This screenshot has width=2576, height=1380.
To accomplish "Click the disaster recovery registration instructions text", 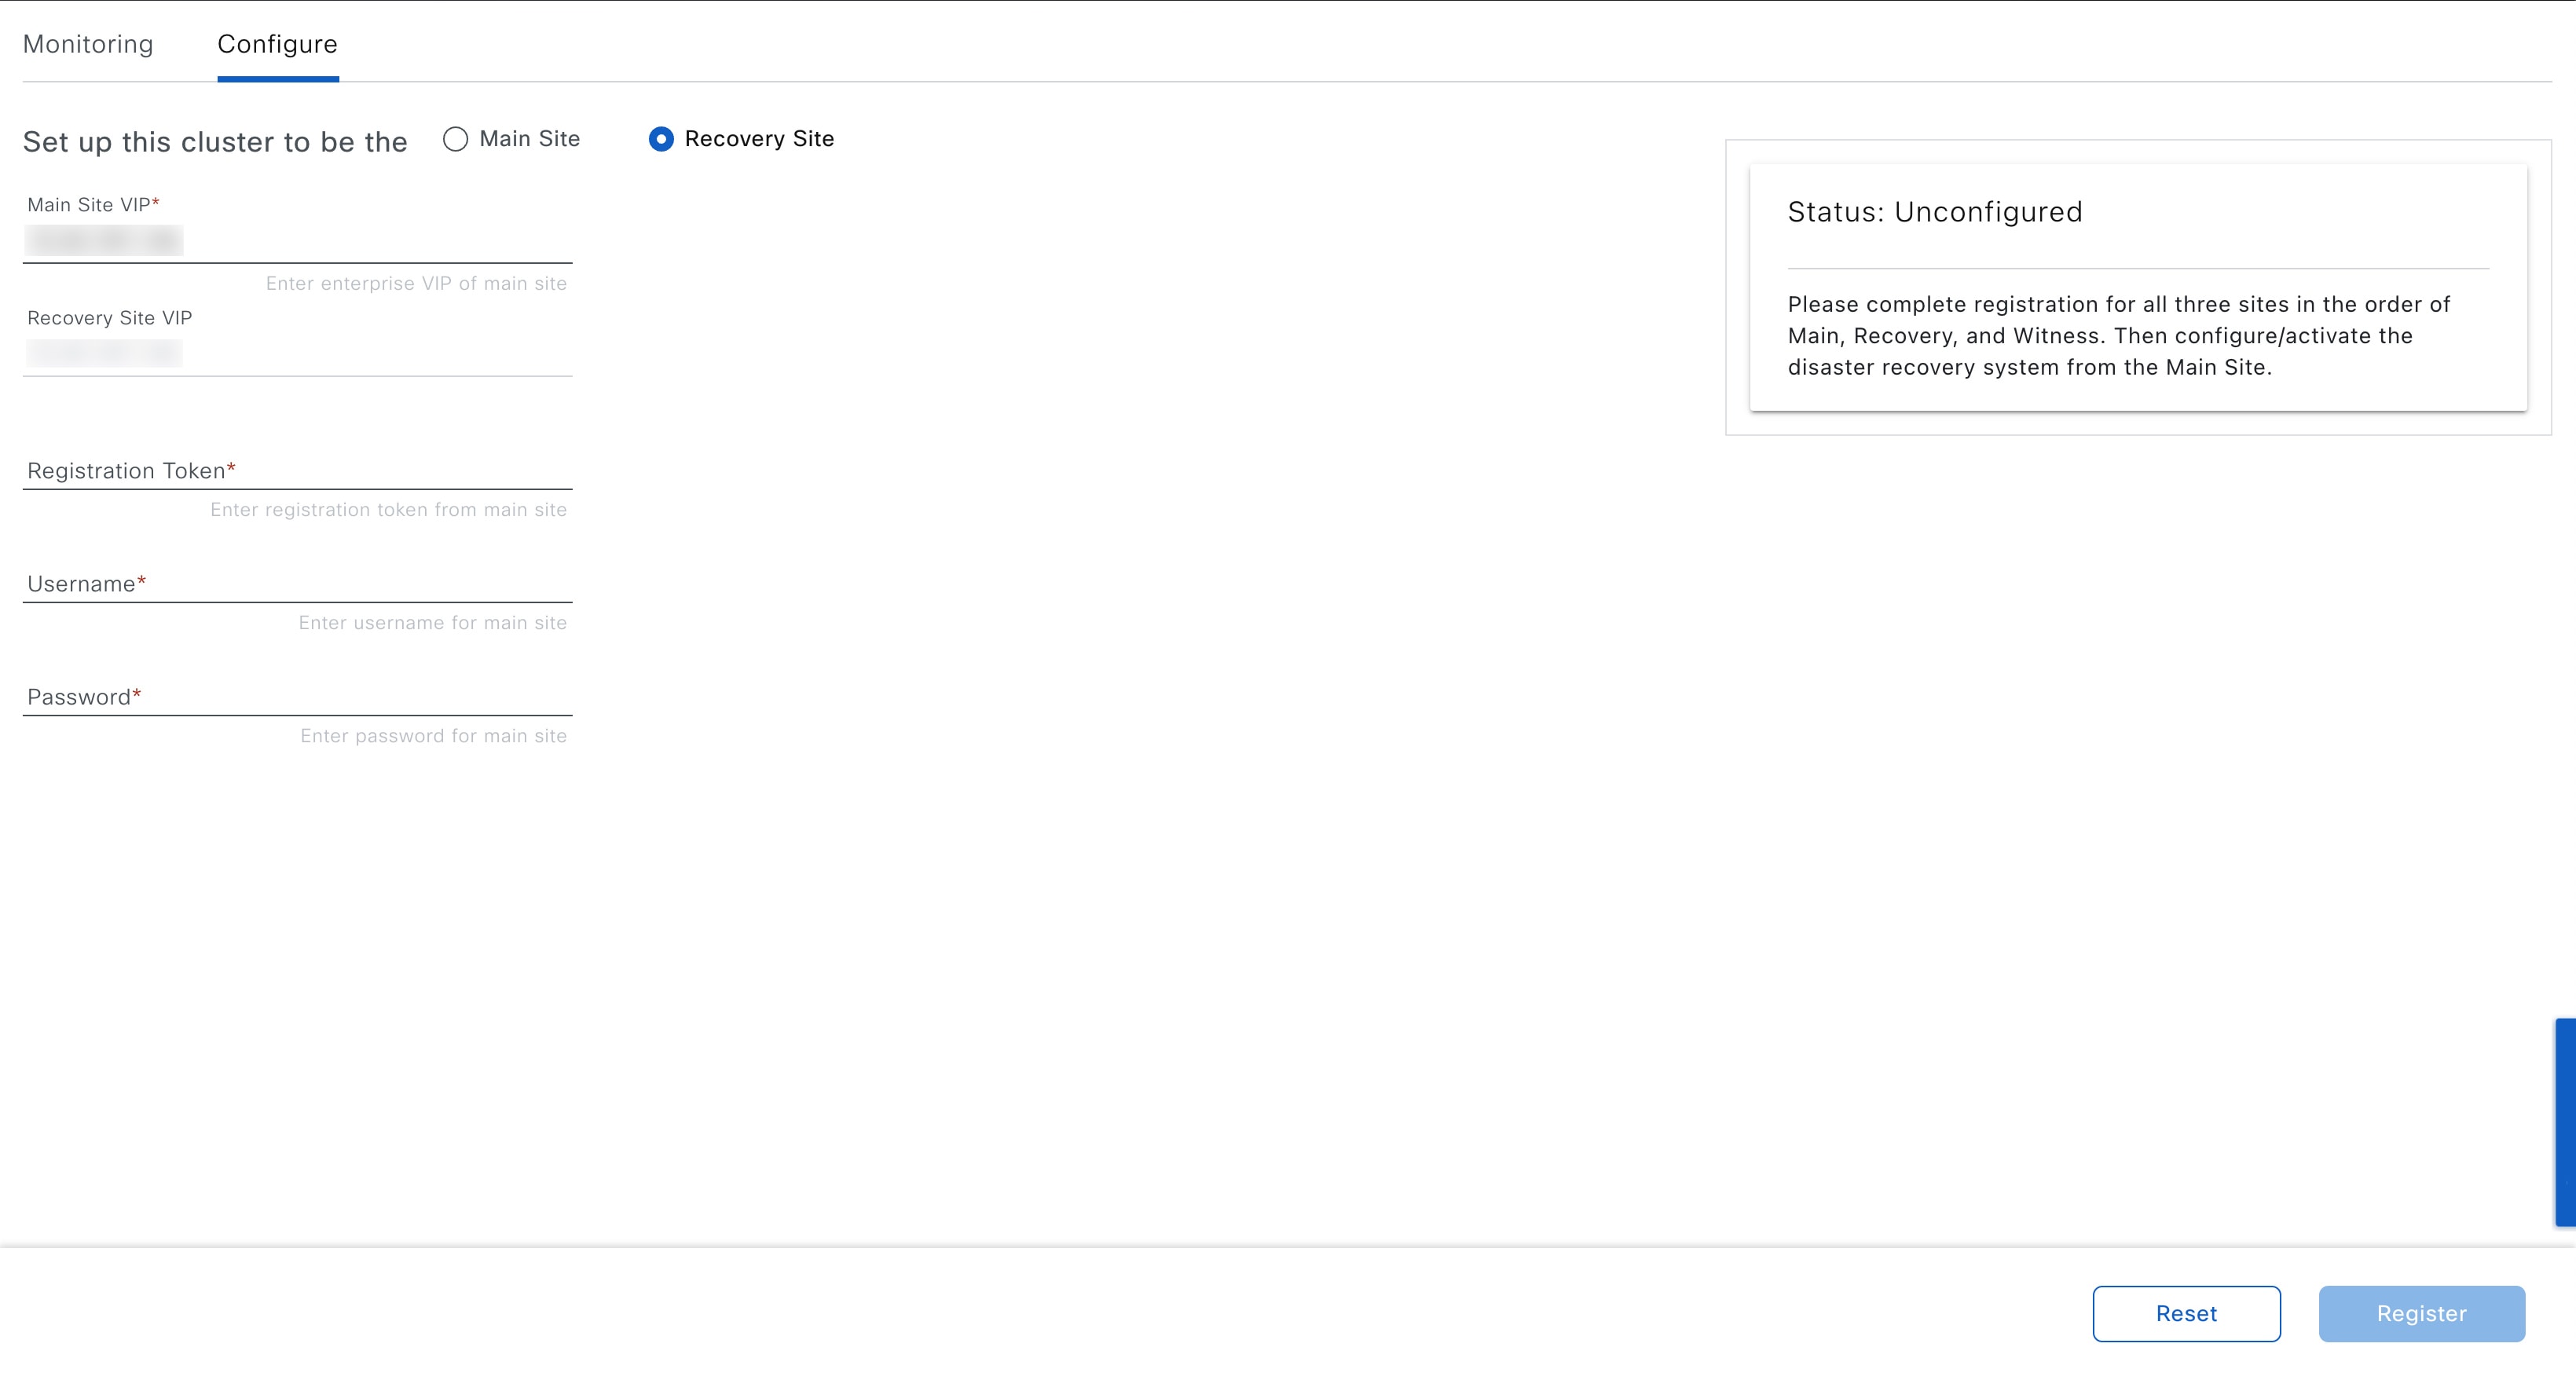I will tap(2118, 336).
